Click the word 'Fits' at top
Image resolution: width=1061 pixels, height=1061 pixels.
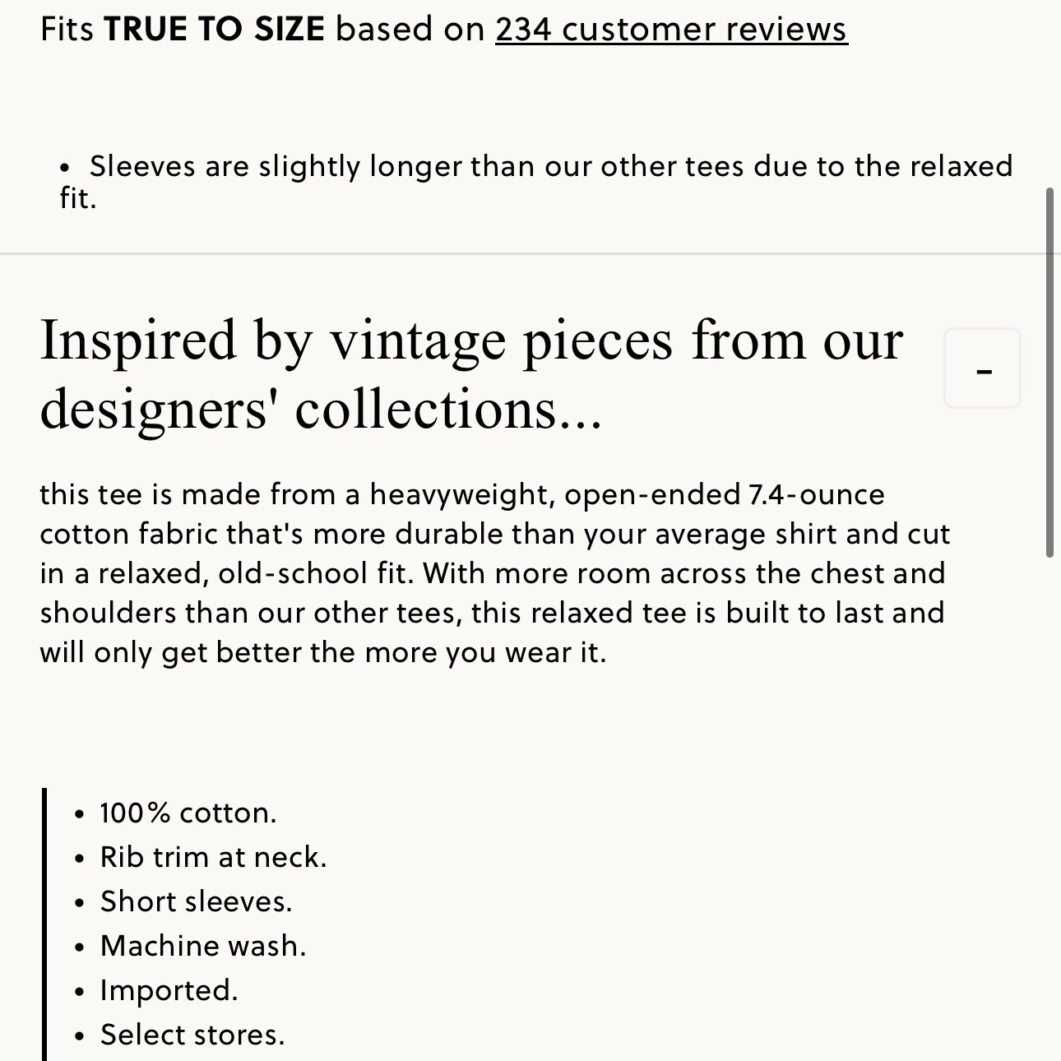[67, 30]
